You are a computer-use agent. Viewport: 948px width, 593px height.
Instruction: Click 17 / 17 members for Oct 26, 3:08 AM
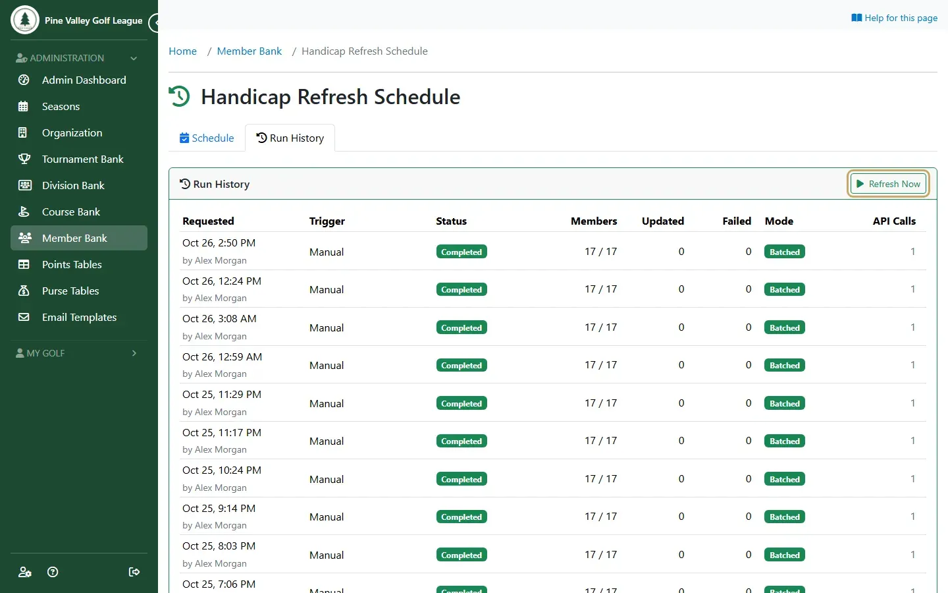point(600,327)
